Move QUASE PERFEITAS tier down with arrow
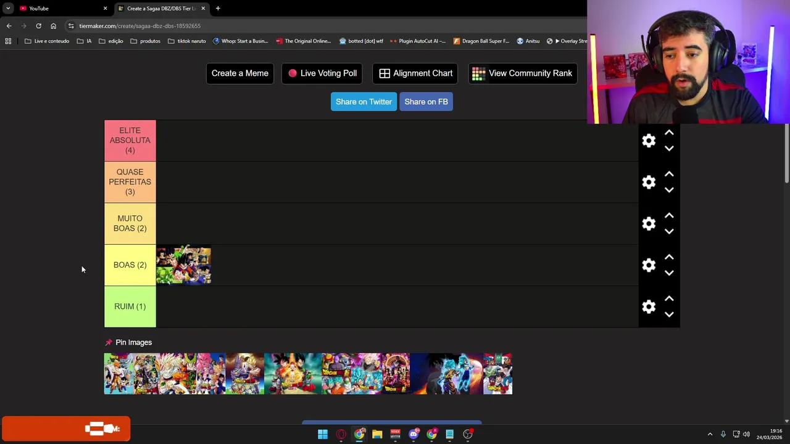The width and height of the screenshot is (790, 444). pos(669,190)
